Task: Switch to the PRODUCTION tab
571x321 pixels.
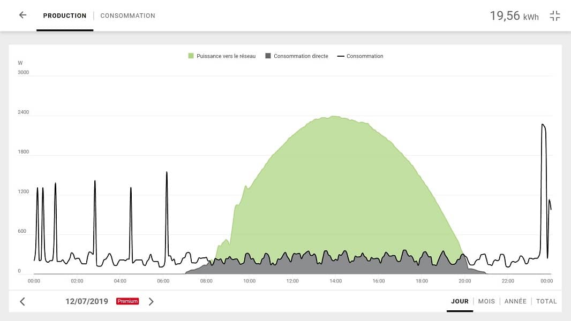Action: pos(65,16)
